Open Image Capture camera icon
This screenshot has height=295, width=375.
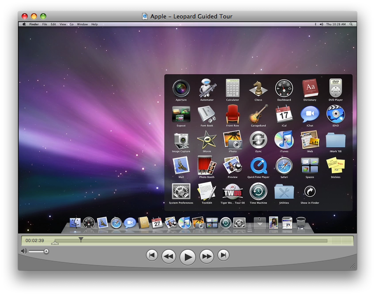coord(181,140)
